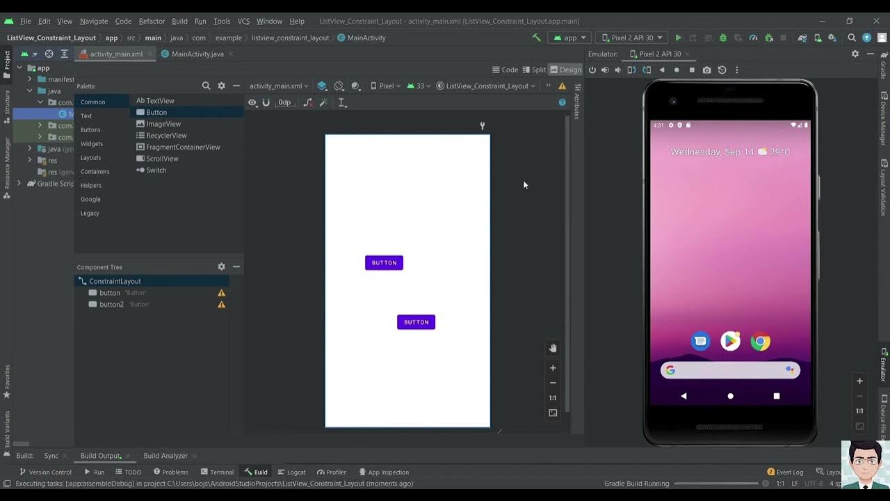Zoom in the design surface with plus

553,368
